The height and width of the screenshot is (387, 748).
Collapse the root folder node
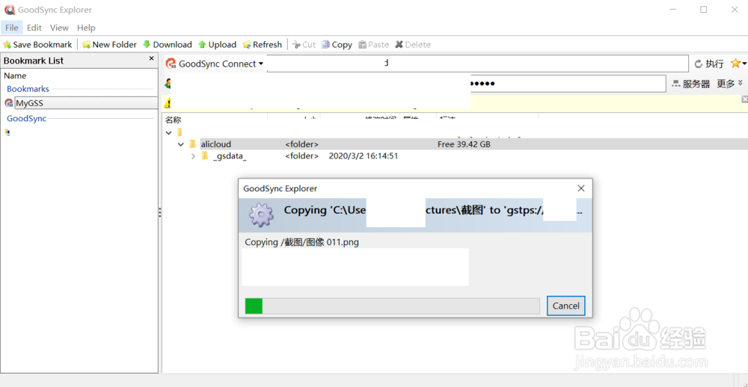click(169, 132)
